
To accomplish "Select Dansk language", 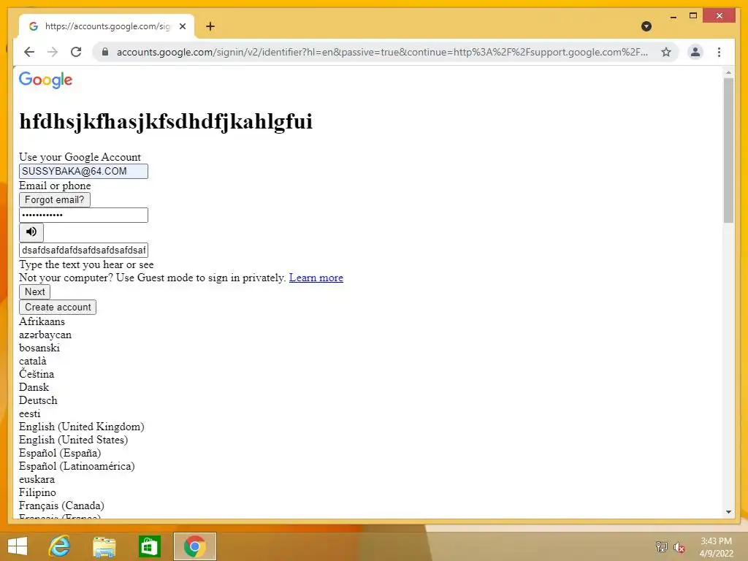I will coord(34,387).
